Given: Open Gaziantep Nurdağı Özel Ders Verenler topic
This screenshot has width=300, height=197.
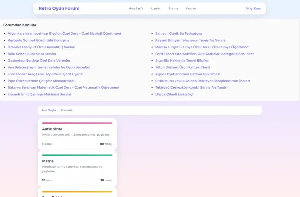Looking at the screenshot, I should [39, 60].
